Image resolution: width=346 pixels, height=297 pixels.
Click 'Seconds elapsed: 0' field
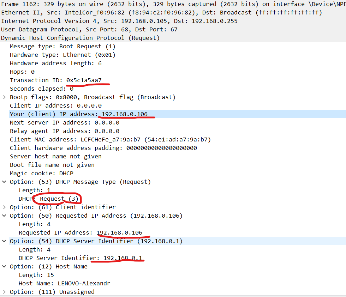pos(42,89)
